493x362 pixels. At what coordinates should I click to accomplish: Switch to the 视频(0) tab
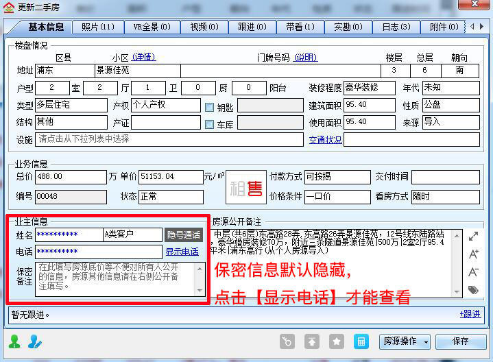(204, 27)
